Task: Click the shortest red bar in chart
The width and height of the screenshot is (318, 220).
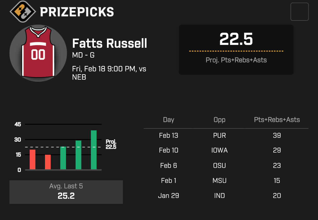Action: (48, 162)
